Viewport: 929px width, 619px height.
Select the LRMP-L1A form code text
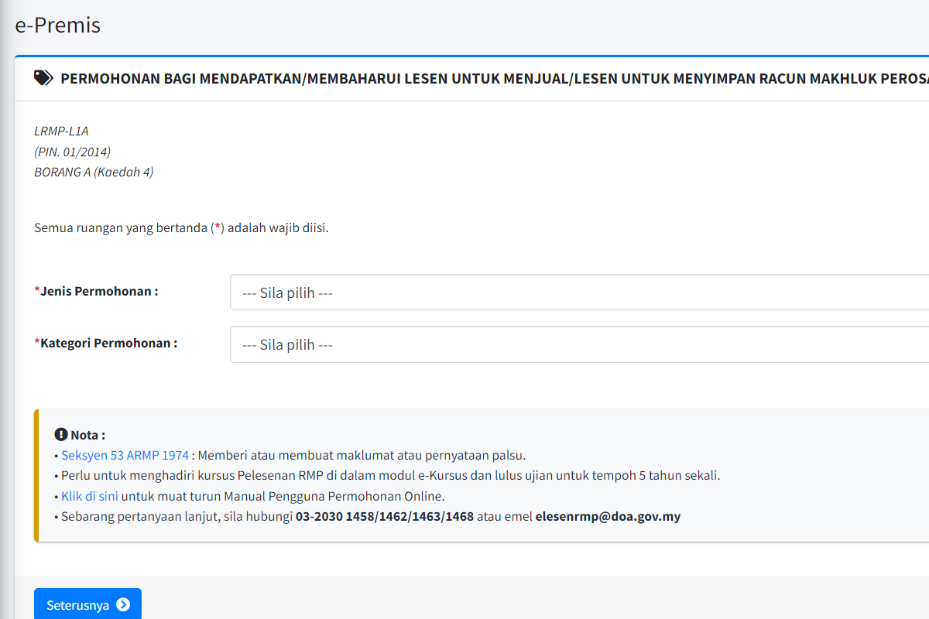click(61, 131)
